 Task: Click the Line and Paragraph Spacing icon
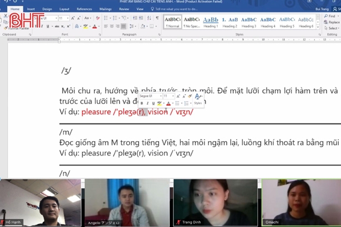(131, 26)
